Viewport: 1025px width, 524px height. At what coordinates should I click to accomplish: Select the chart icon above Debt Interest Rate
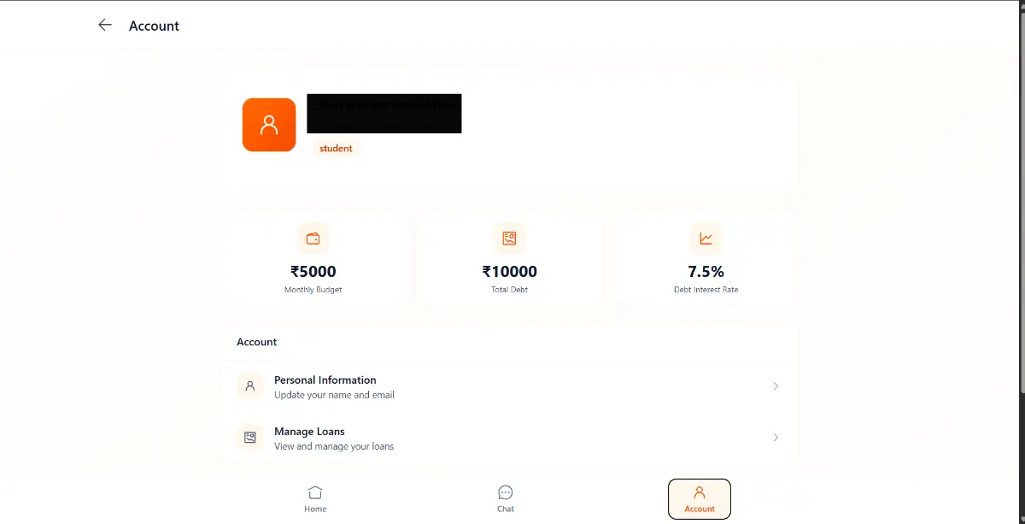click(x=706, y=238)
